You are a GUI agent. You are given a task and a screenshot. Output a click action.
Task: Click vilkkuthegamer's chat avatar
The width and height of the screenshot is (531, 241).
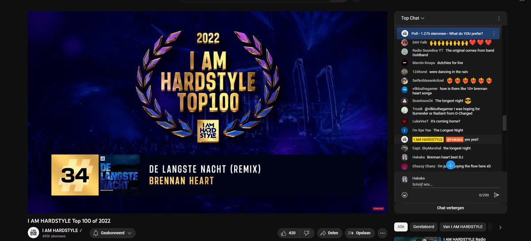404,89
